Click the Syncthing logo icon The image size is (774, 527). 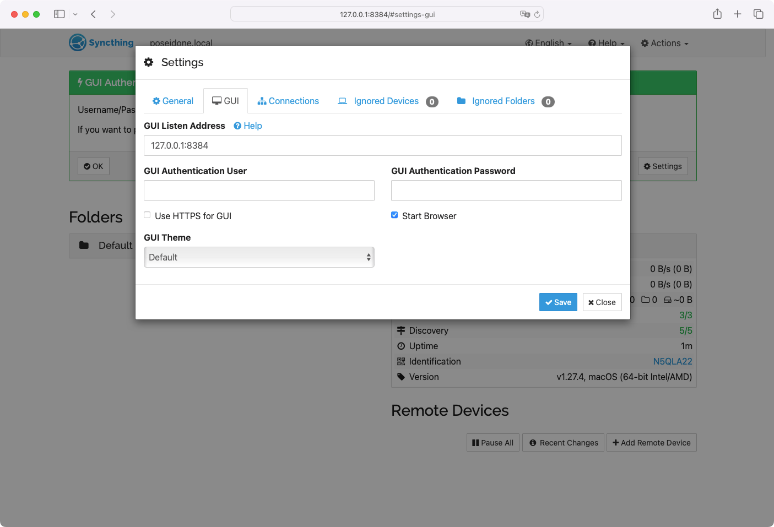coord(78,42)
